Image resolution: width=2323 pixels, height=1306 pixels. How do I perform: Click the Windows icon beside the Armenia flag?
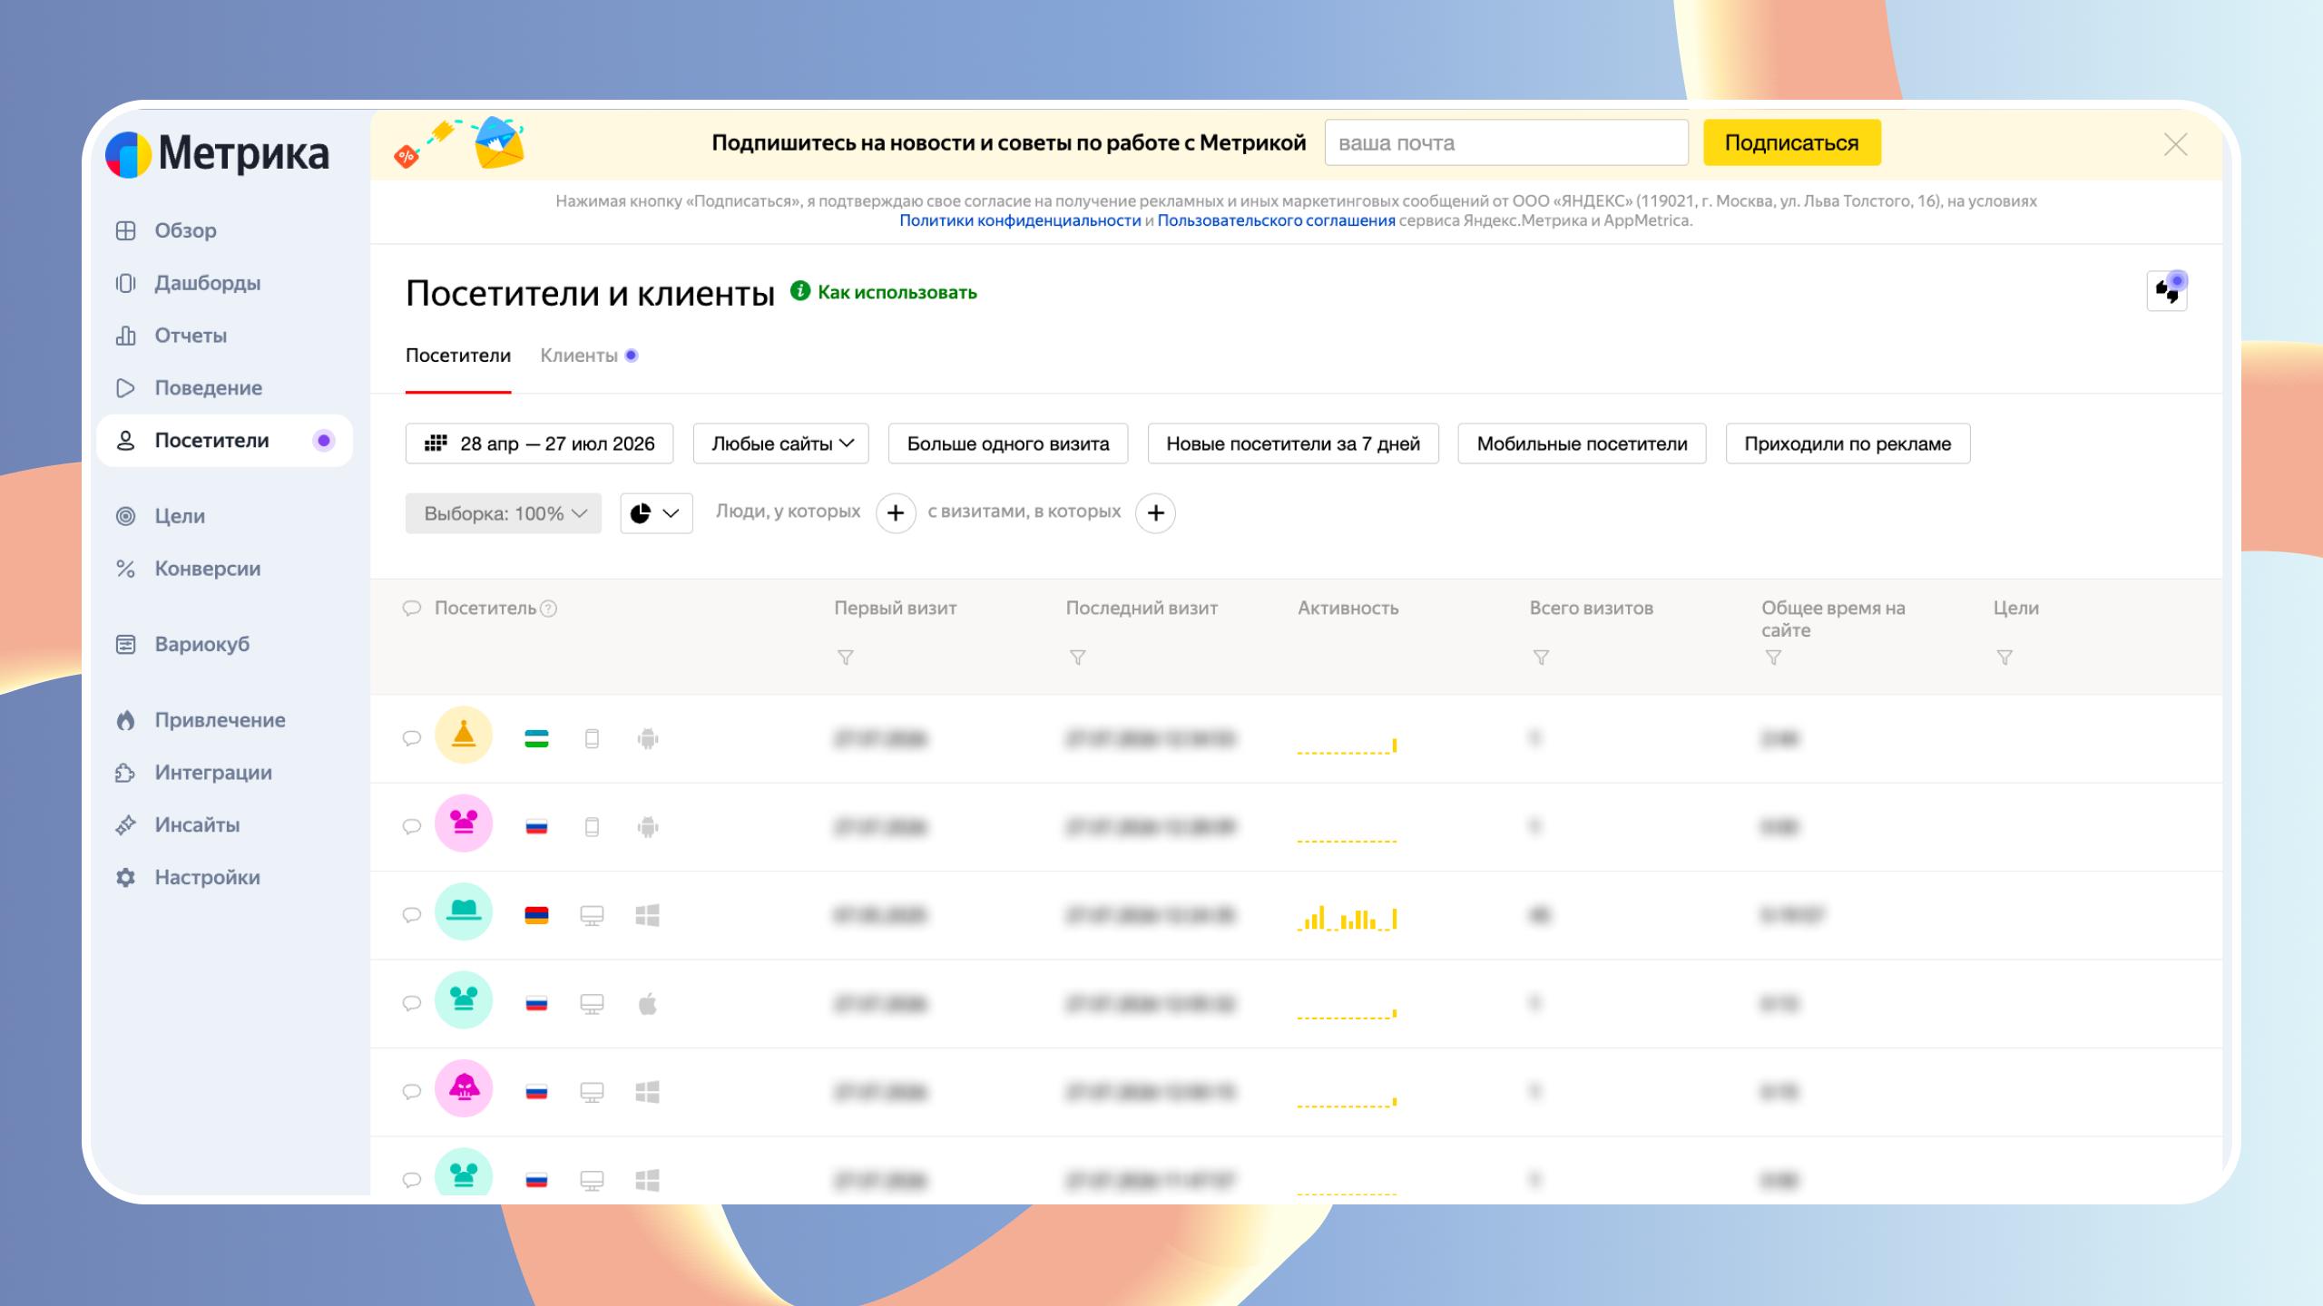[647, 916]
